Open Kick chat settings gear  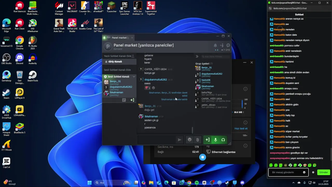(313, 172)
